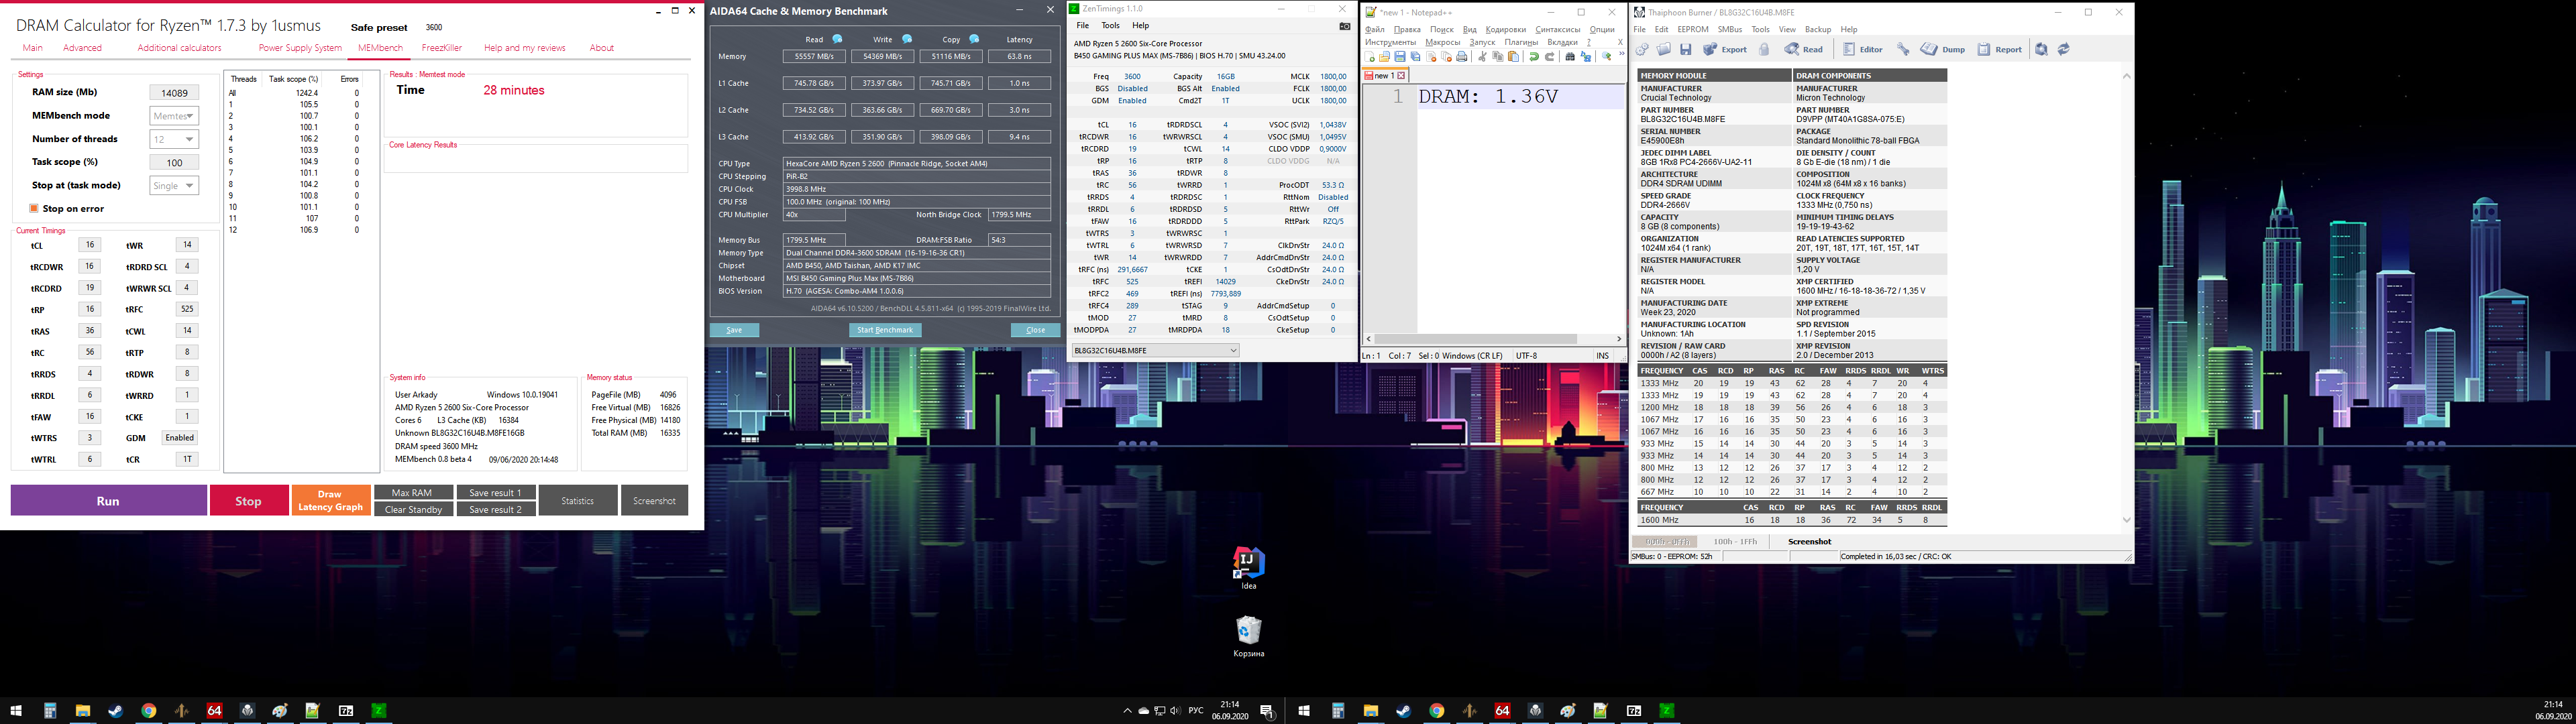The image size is (2576, 724).
Task: Open the MEMbench mode dropdown
Action: [174, 116]
